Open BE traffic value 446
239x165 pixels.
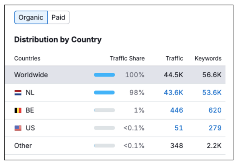pyautogui.click(x=176, y=110)
